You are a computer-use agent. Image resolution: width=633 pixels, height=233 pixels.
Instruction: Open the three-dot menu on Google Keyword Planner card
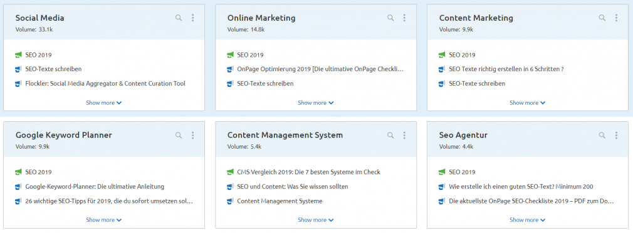(192, 135)
